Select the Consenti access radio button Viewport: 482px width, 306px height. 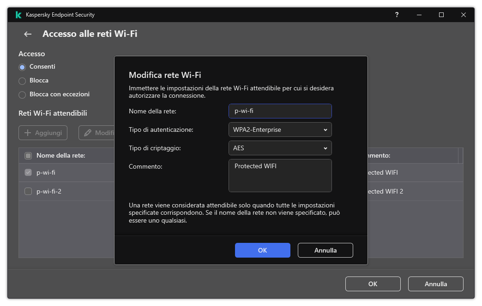pos(22,66)
